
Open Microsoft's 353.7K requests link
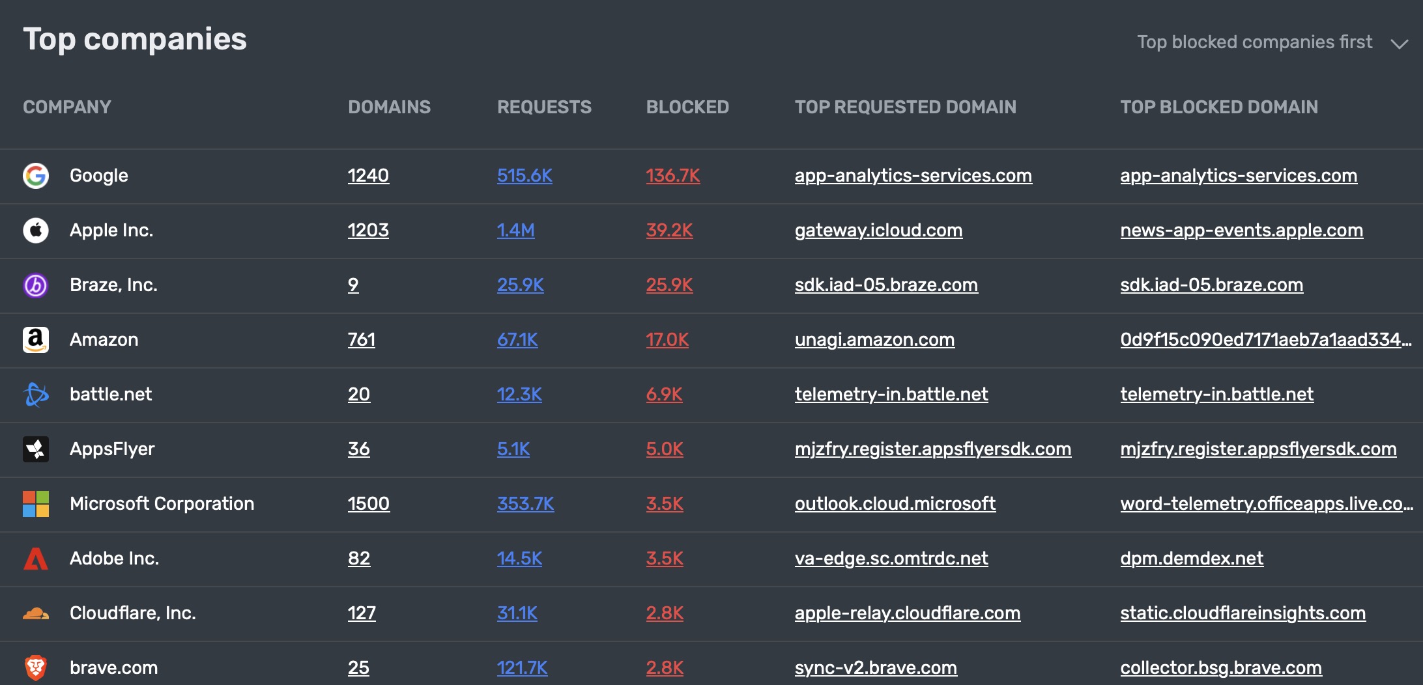525,504
